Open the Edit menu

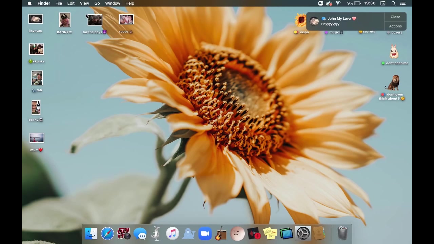coord(71,3)
